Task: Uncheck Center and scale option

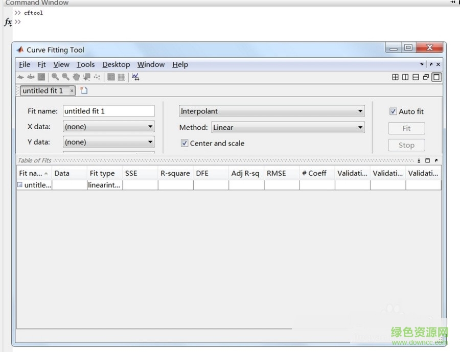Action: [185, 143]
